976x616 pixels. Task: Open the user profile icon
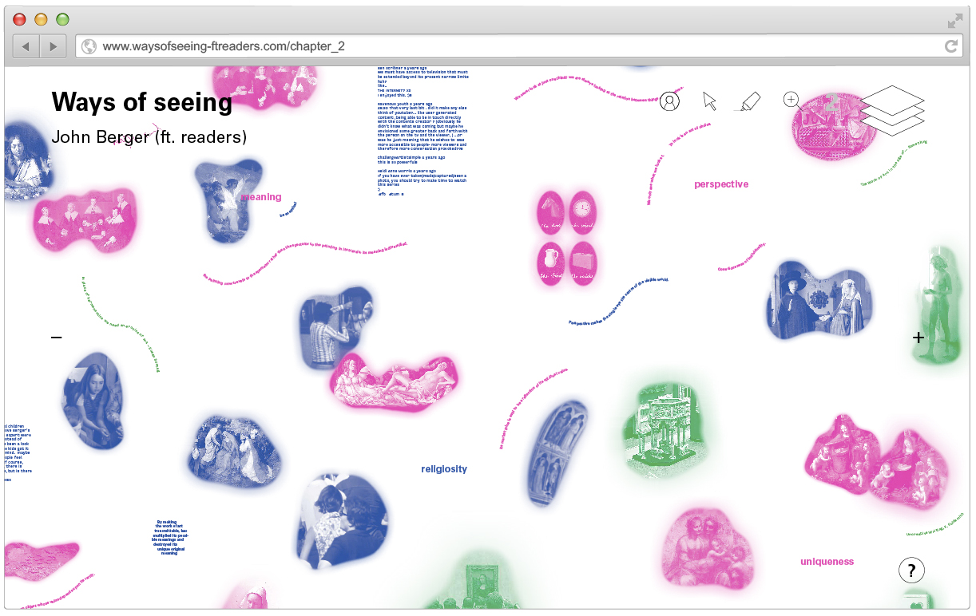click(x=669, y=101)
